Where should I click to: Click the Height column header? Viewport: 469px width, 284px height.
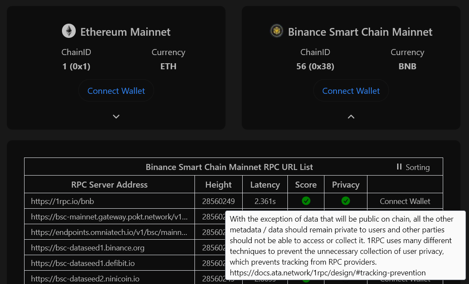(x=219, y=185)
